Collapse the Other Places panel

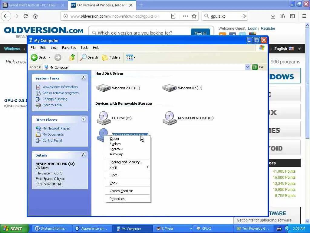(x=84, y=119)
